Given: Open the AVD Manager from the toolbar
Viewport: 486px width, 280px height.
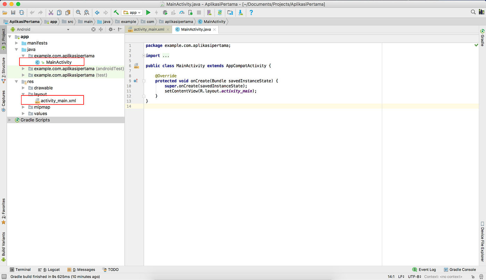Looking at the screenshot, I should click(209, 12).
